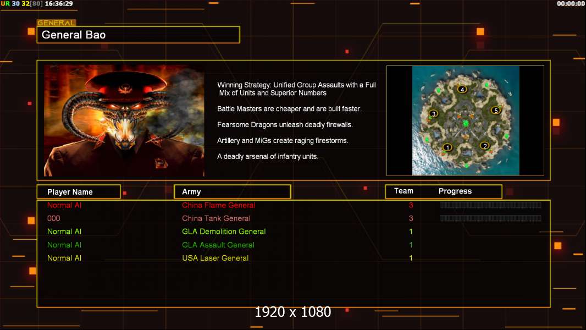The image size is (586, 330).
Task: Click Normal AI beside GLA Demolition General
Action: (64, 232)
